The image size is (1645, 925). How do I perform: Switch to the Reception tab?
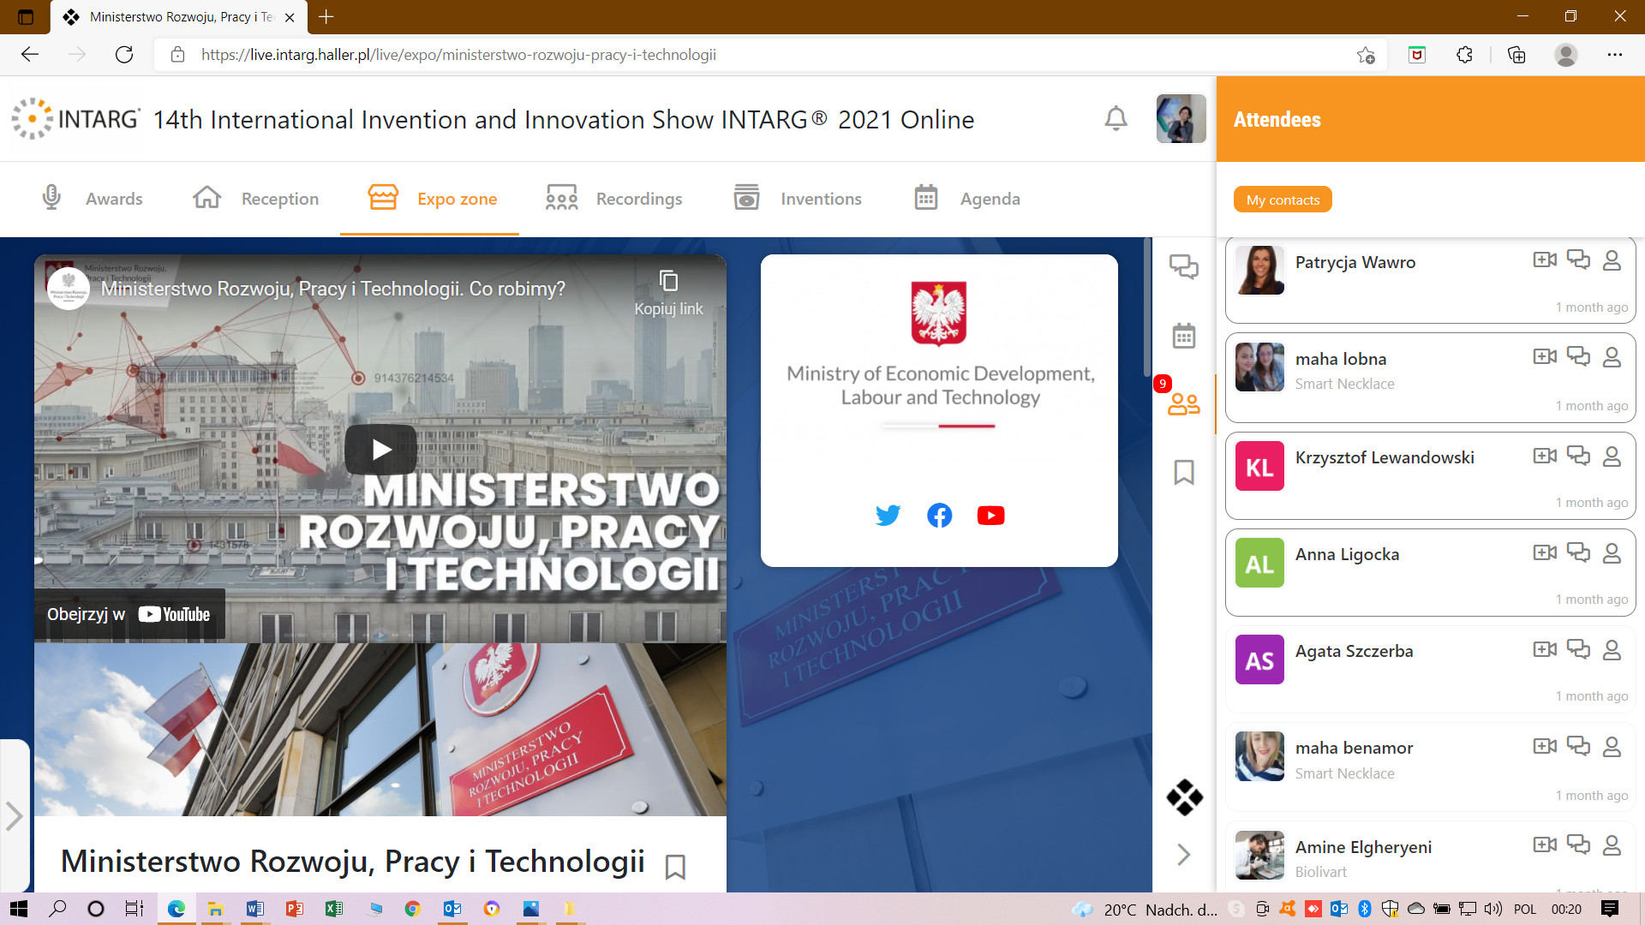click(255, 199)
